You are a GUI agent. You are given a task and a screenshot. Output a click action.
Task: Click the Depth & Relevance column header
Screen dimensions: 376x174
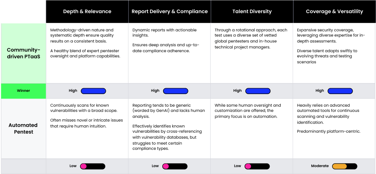click(87, 12)
